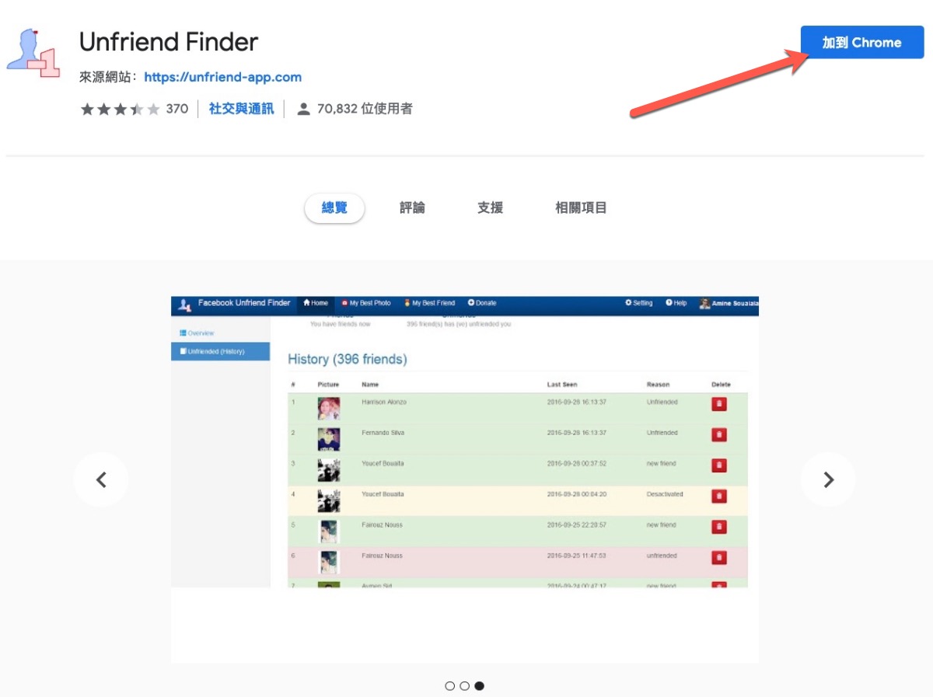Click the Unfriend Finder extension logo

33,53
